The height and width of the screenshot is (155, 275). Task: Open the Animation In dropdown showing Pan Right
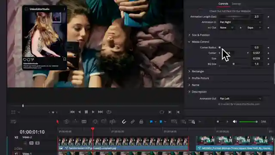coord(240,22)
